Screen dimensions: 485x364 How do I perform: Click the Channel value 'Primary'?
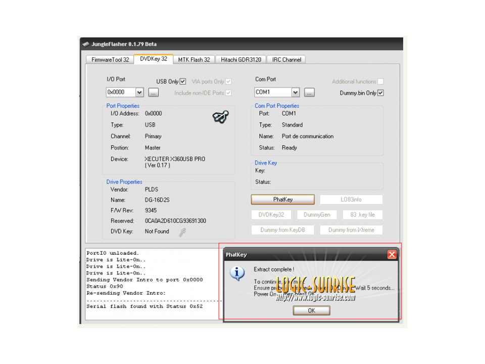(153, 136)
